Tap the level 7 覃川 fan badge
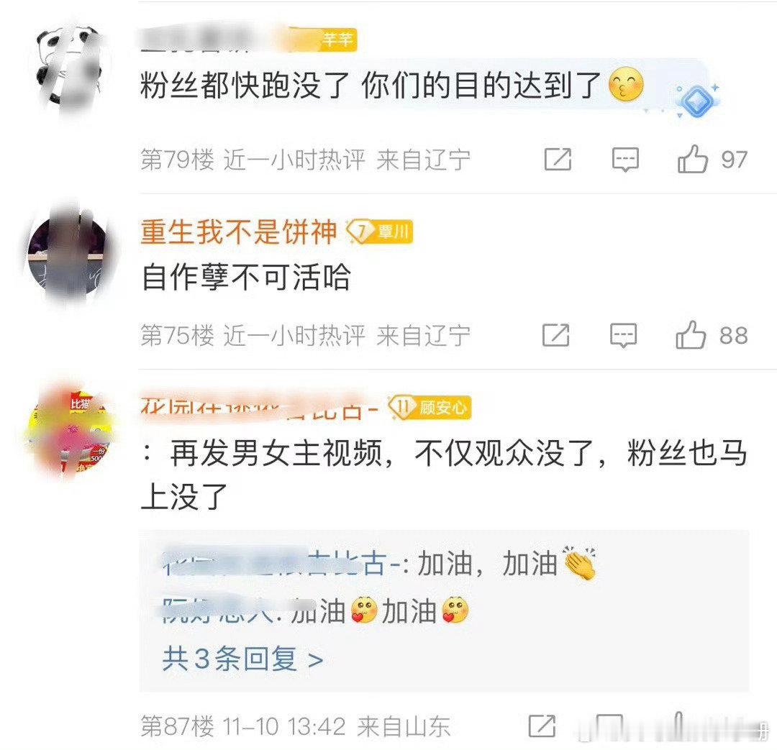The image size is (777, 750). point(380,232)
